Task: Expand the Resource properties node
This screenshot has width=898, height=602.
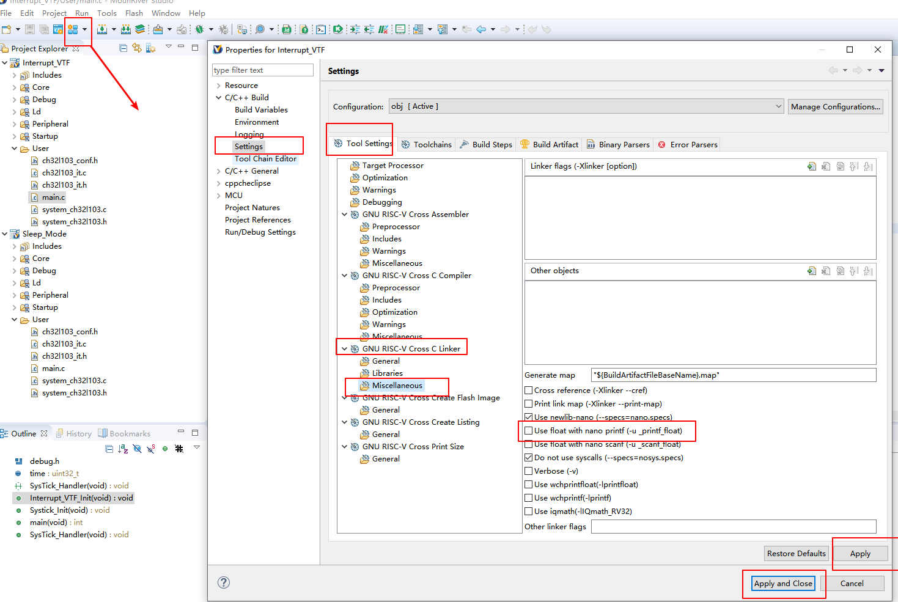Action: coord(218,86)
